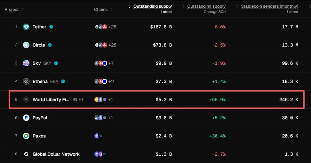
Task: Click the PayPal logo icon
Action: (26, 118)
